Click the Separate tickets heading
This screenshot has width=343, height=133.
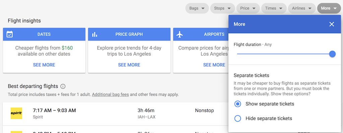(251, 75)
